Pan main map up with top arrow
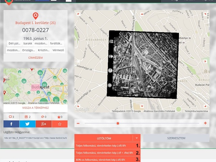This screenshot has height=162, width=216. (142, 14)
